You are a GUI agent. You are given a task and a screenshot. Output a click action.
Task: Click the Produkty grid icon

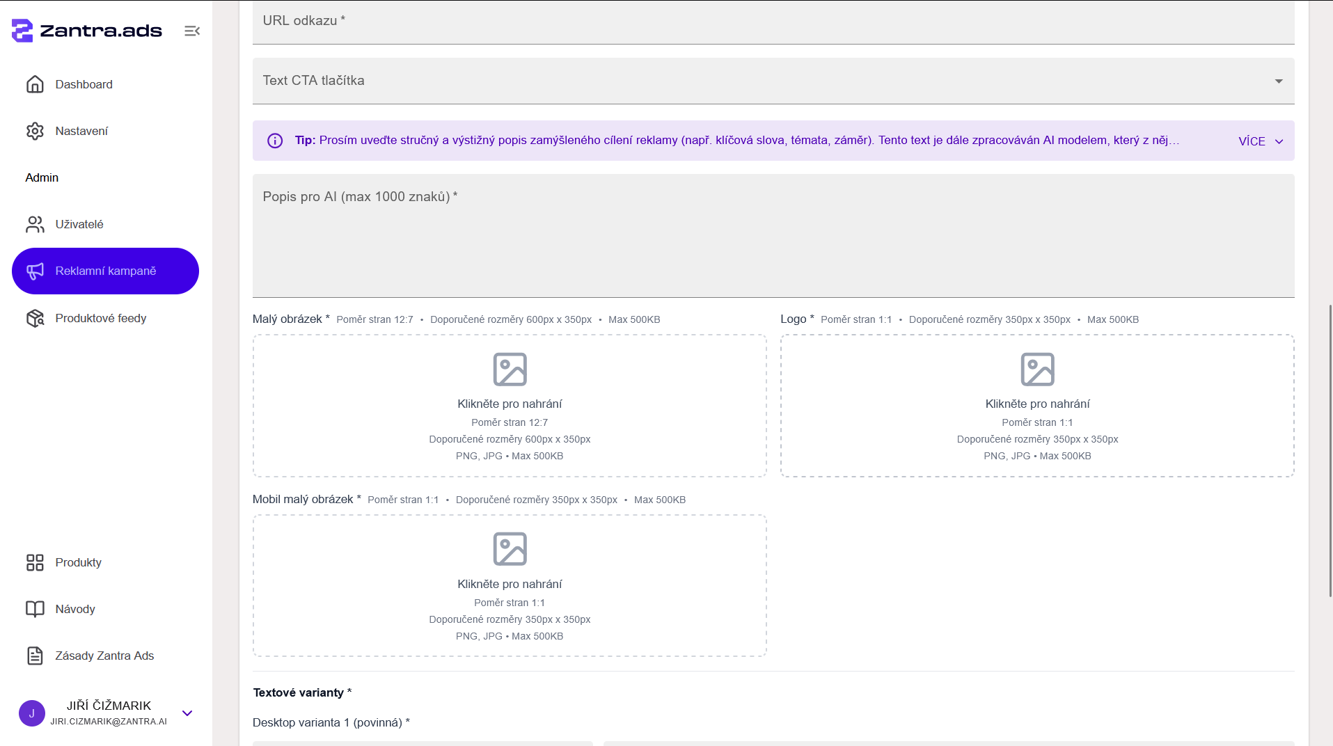pyautogui.click(x=35, y=562)
